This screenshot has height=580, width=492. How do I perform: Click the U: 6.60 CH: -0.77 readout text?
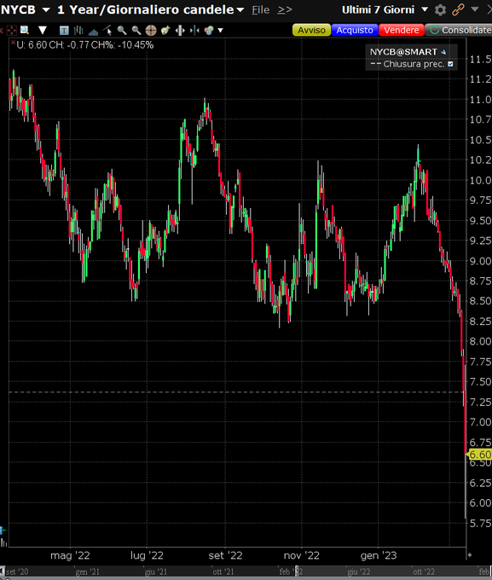(84, 45)
